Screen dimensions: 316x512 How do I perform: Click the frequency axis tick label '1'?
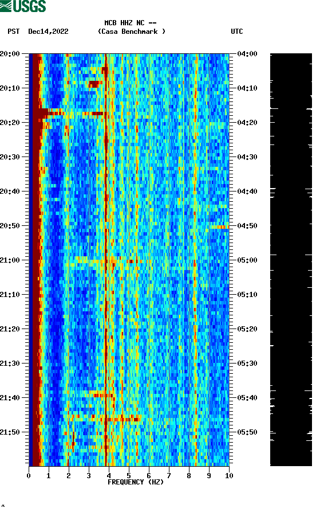click(49, 476)
